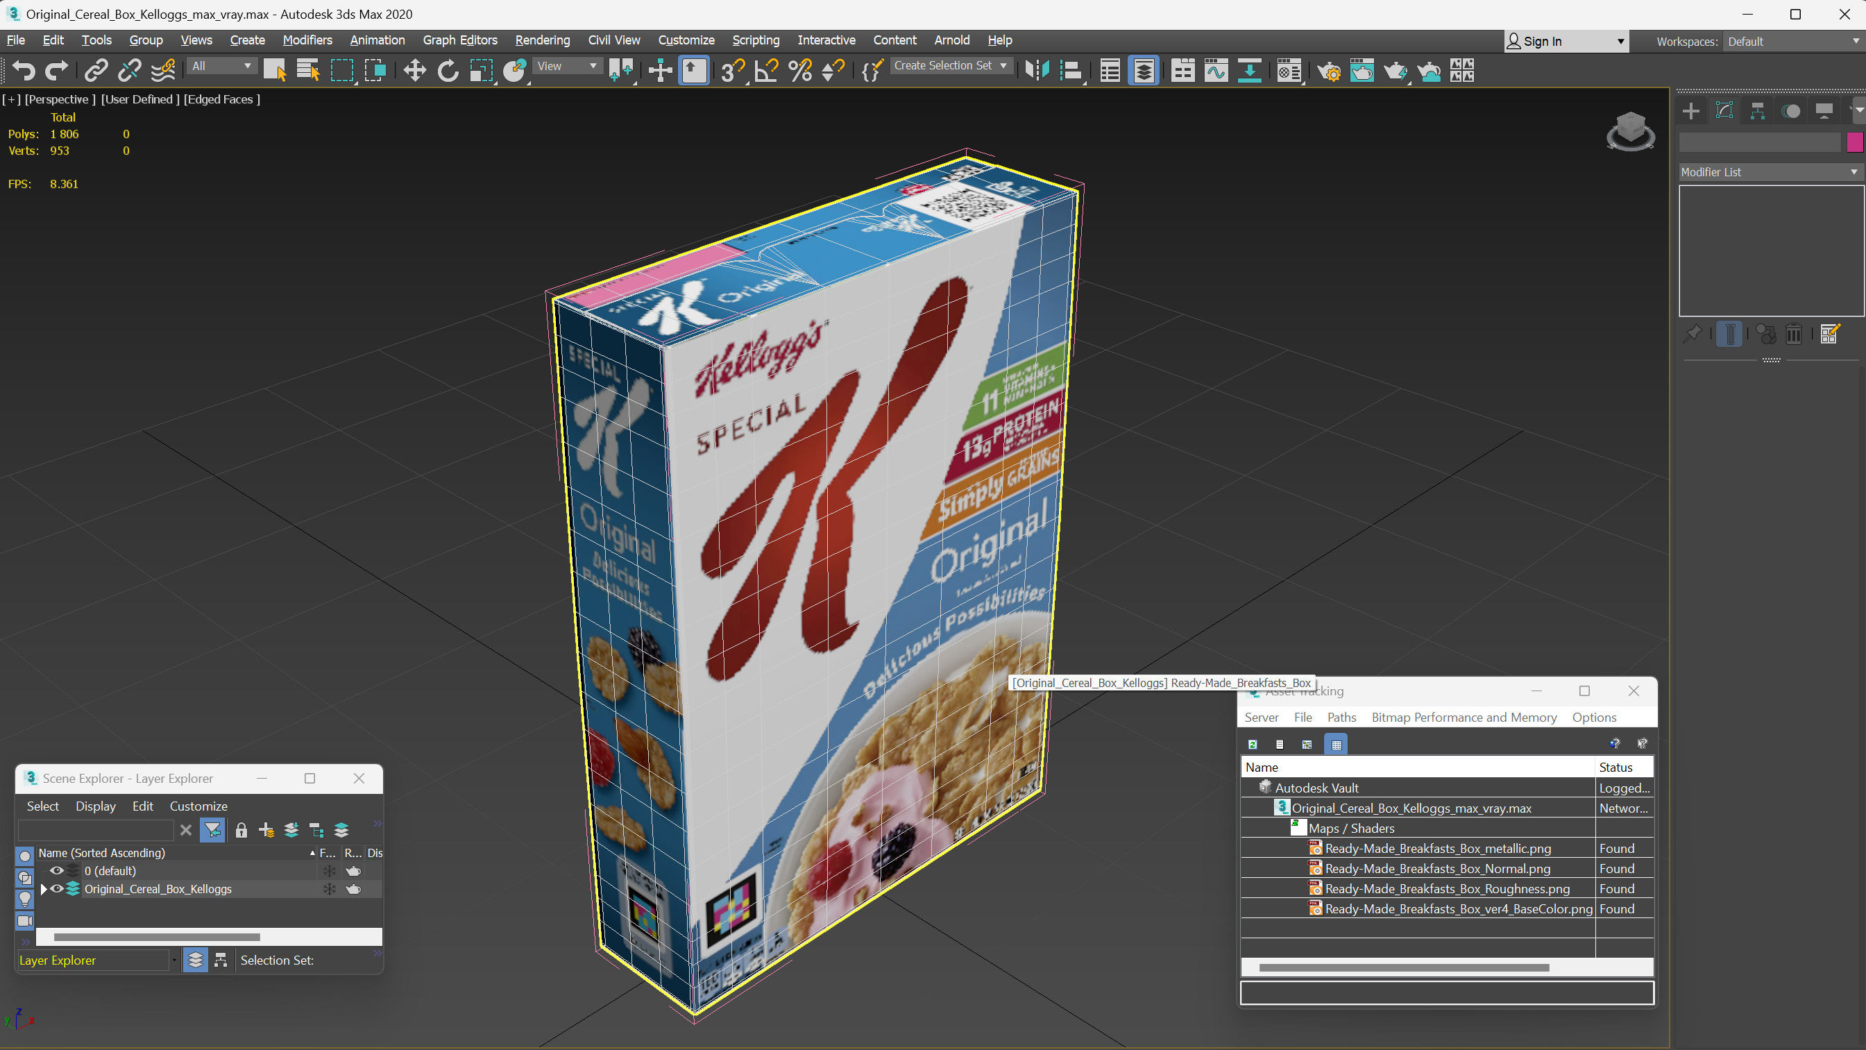Image resolution: width=1866 pixels, height=1050 pixels.
Task: Open the Modifier List dropdown
Action: [x=1770, y=171]
